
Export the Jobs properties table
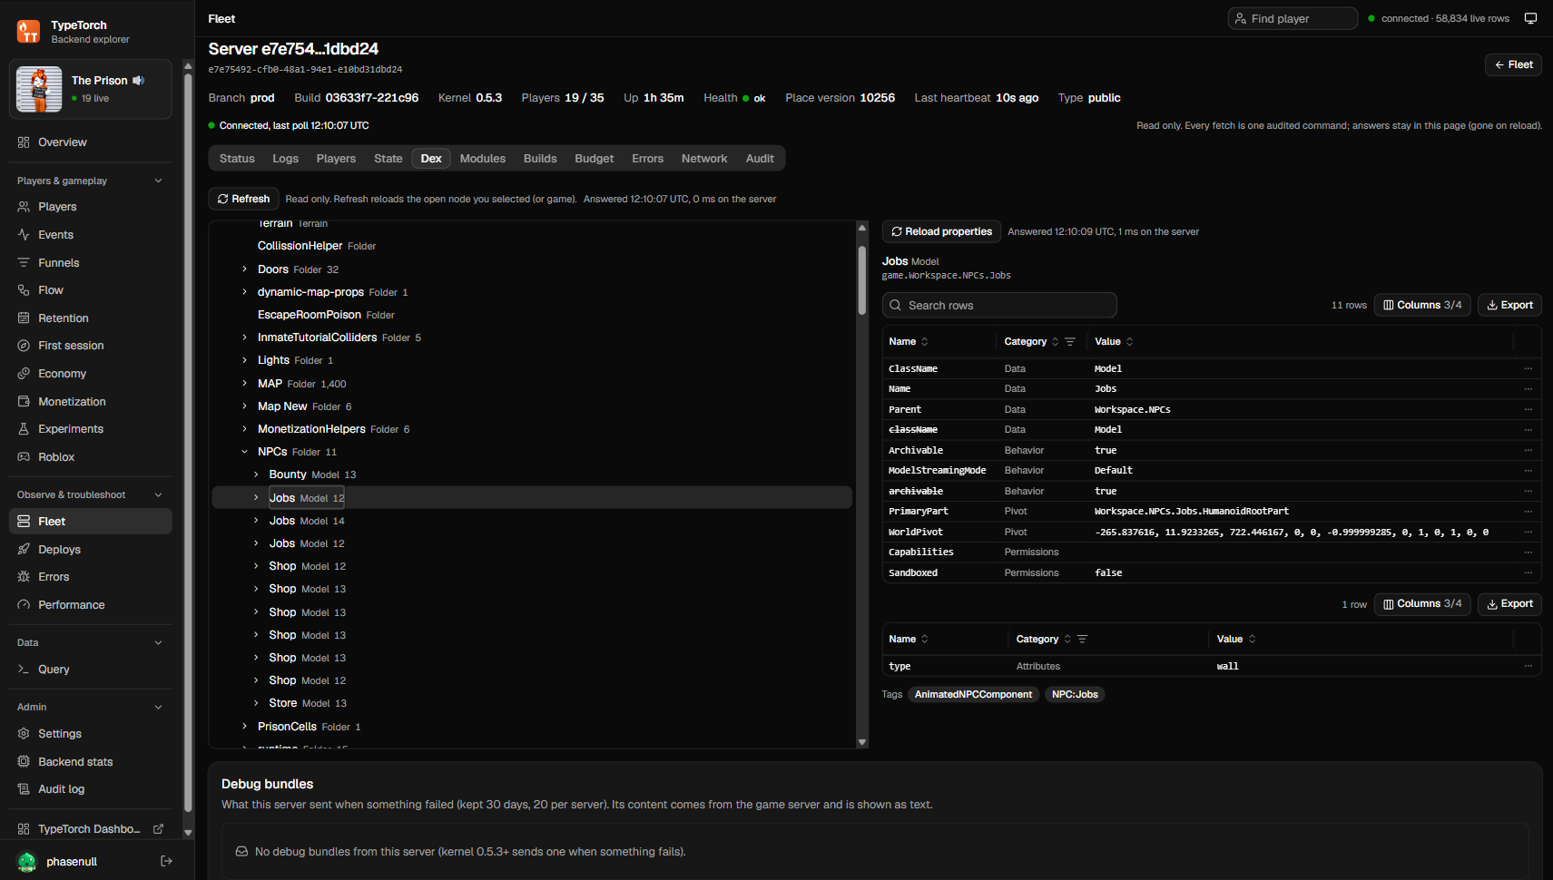coord(1509,305)
